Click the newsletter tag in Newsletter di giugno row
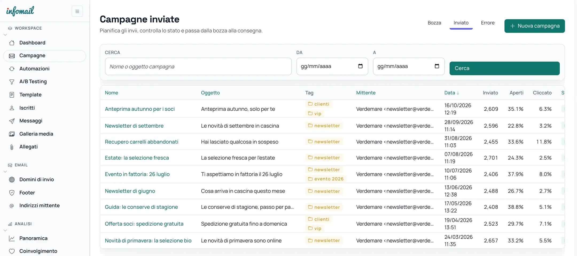577x256 pixels. tap(324, 191)
